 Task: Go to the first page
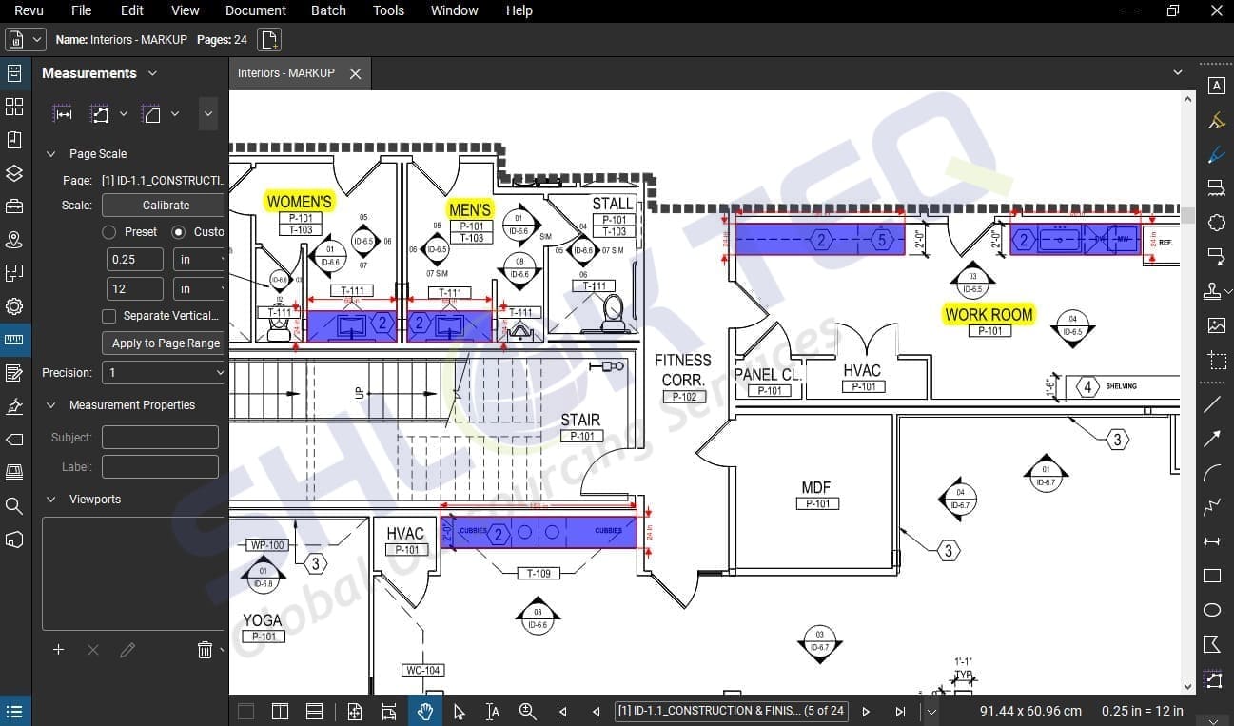tap(561, 711)
